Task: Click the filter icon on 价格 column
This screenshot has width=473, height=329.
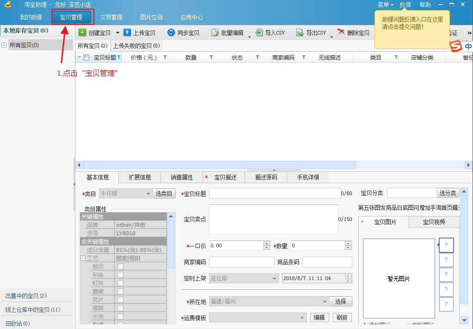Action: tap(165, 57)
